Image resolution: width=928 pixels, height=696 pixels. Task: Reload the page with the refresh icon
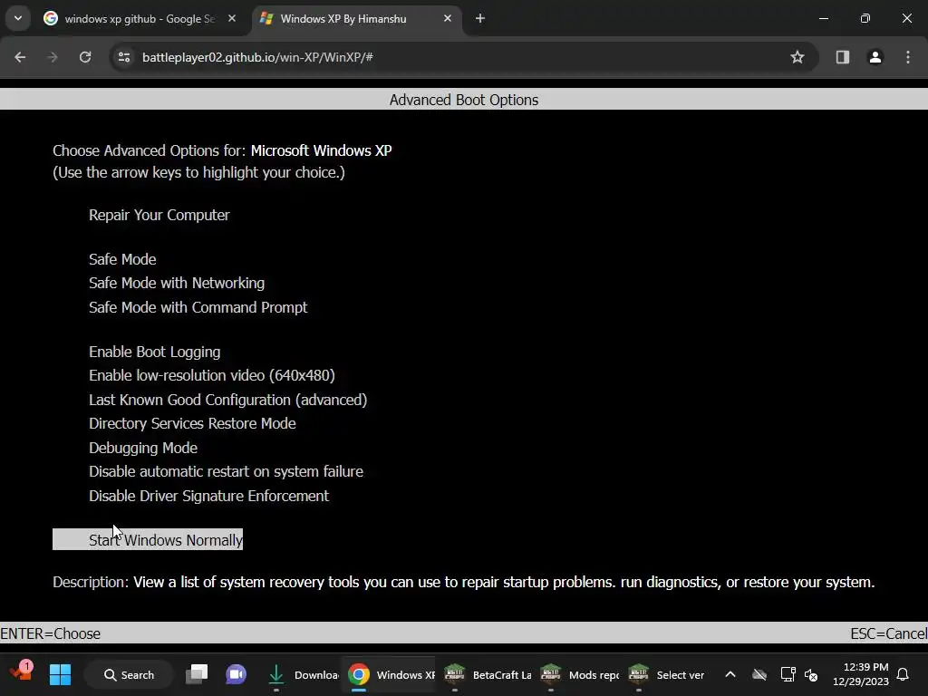point(85,57)
